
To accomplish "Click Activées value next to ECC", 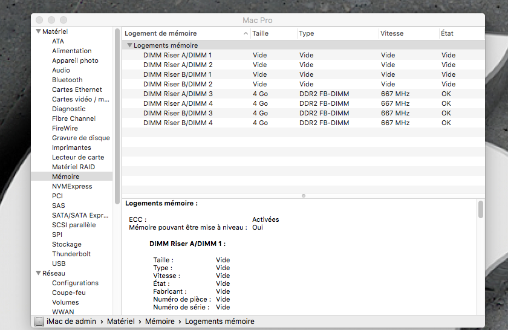I will click(265, 219).
